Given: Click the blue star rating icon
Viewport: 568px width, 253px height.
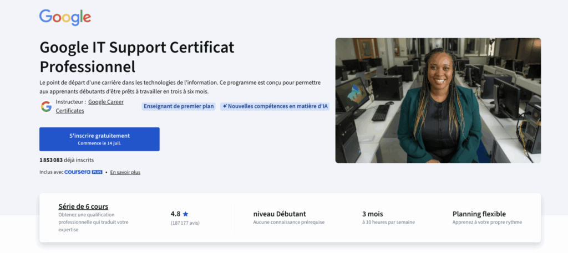Looking at the screenshot, I should [x=185, y=214].
